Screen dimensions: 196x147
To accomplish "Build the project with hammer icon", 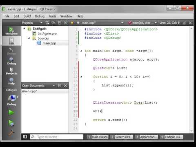I will click(11, 133).
